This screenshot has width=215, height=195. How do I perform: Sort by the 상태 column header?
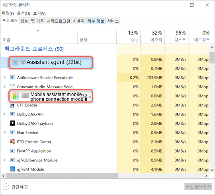click(97, 37)
